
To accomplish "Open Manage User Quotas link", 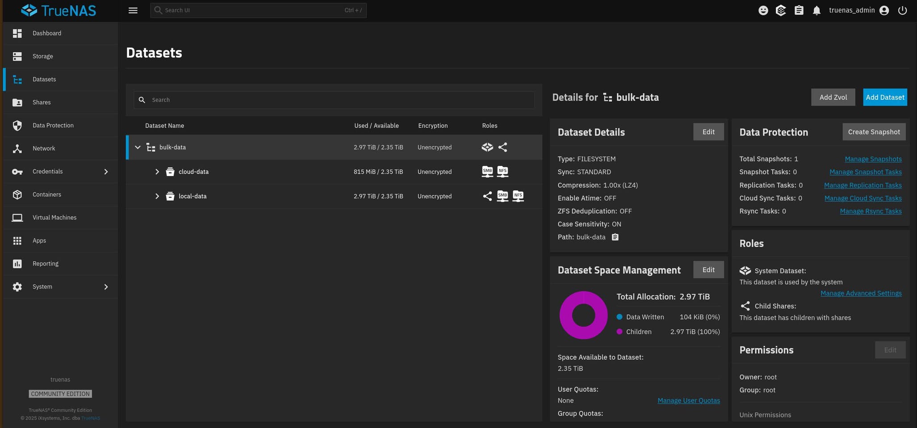I will point(689,401).
